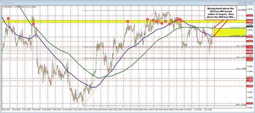Click the Fibonacci label 50.0 - 1.24101

[241, 57]
